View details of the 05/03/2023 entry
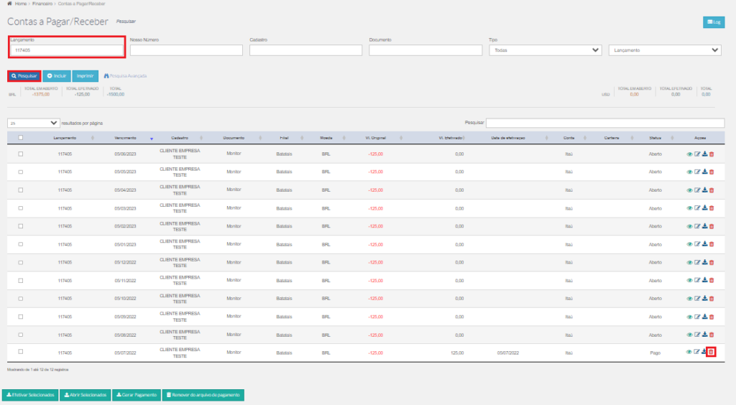Viewport: 736px width, 405px height. [689, 208]
